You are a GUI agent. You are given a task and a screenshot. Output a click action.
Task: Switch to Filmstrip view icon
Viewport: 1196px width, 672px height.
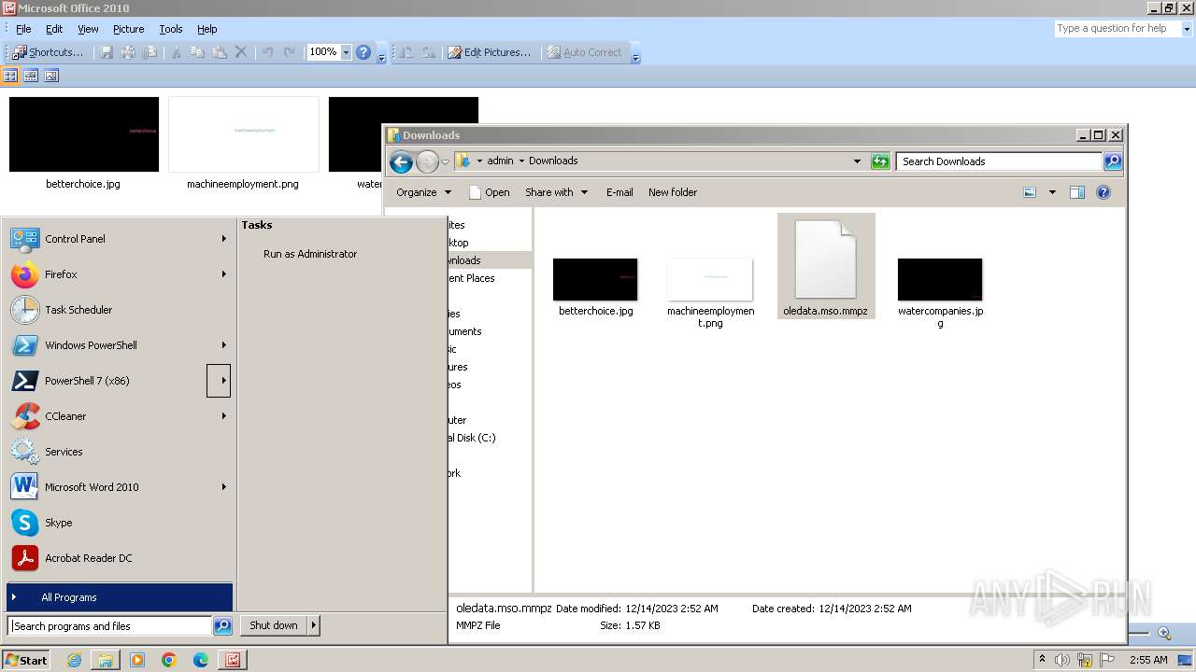click(x=31, y=76)
